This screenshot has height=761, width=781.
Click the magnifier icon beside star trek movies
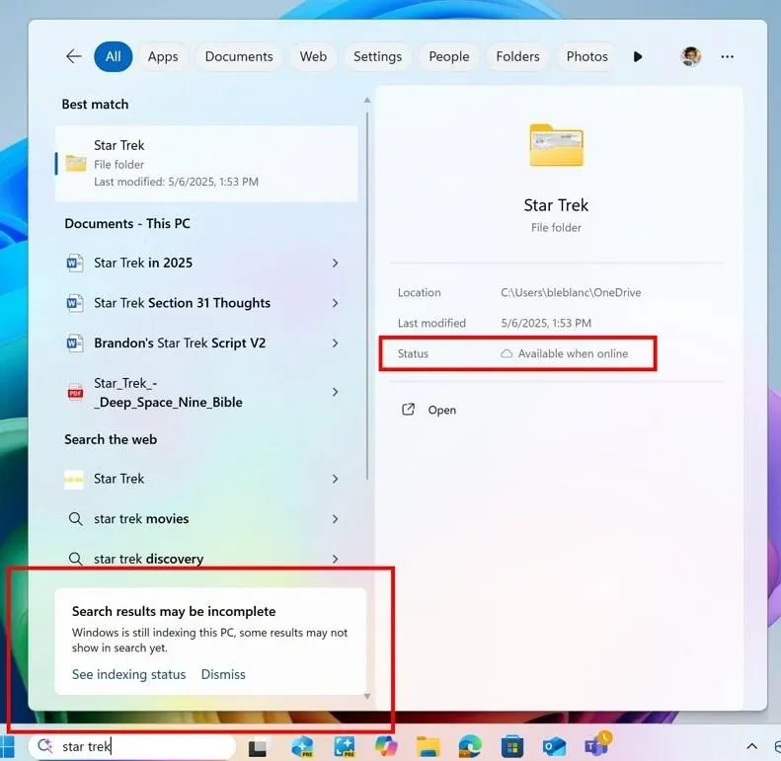pyautogui.click(x=75, y=518)
